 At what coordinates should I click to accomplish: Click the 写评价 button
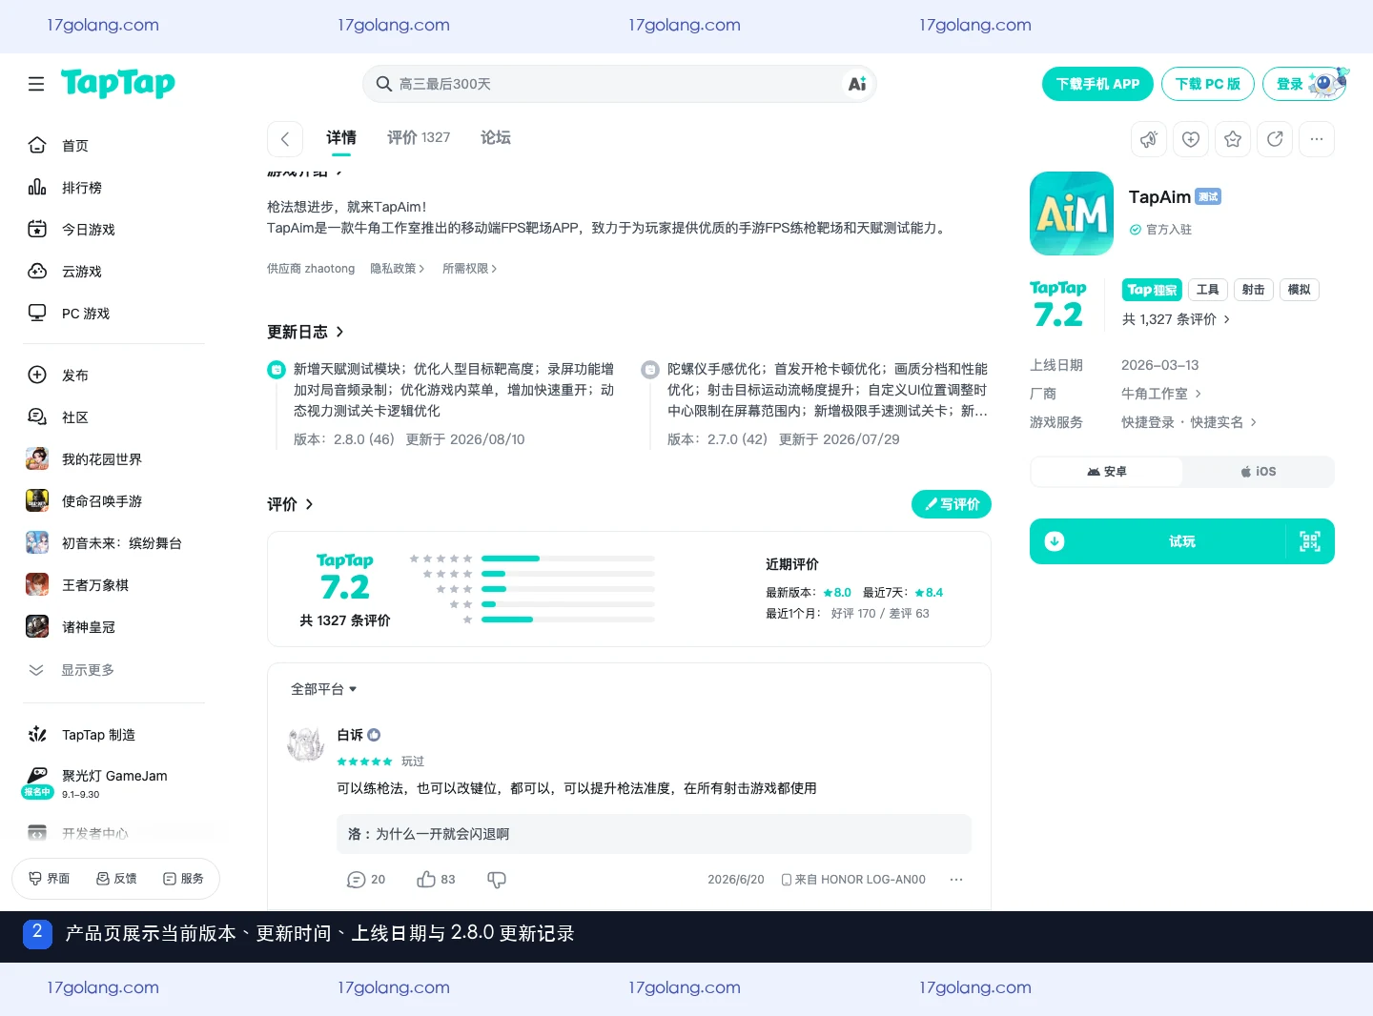952,504
